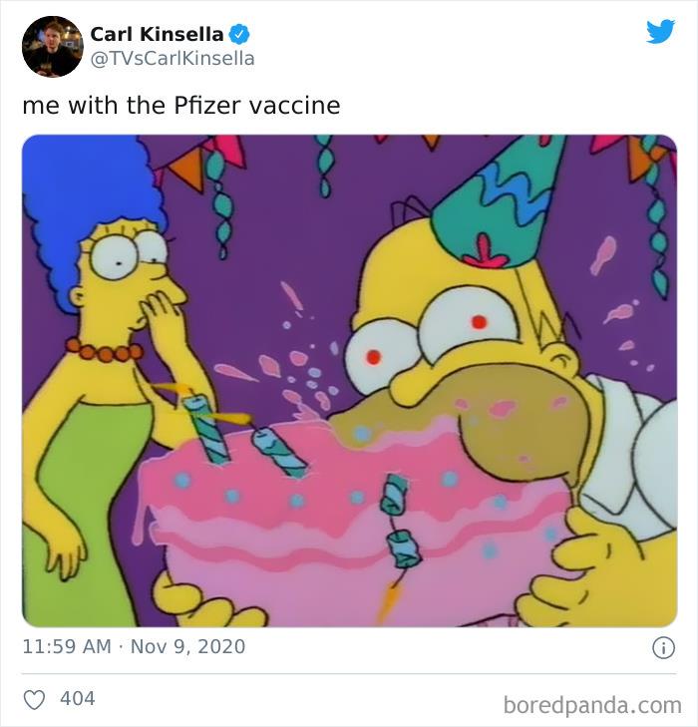The image size is (698, 727).
Task: Click Carl Kinsella's profile avatar
Action: tap(52, 46)
